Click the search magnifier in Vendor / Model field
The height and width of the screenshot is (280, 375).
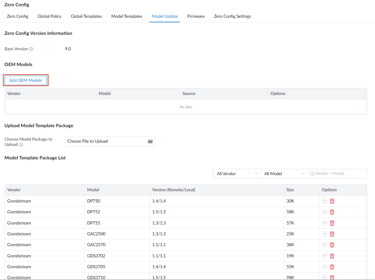312,174
